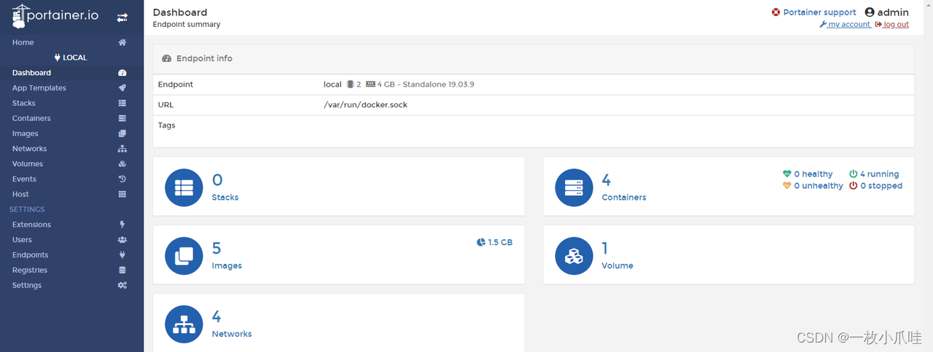
Task: Toggle the sidebar with the arrows icon
Action: [x=122, y=17]
